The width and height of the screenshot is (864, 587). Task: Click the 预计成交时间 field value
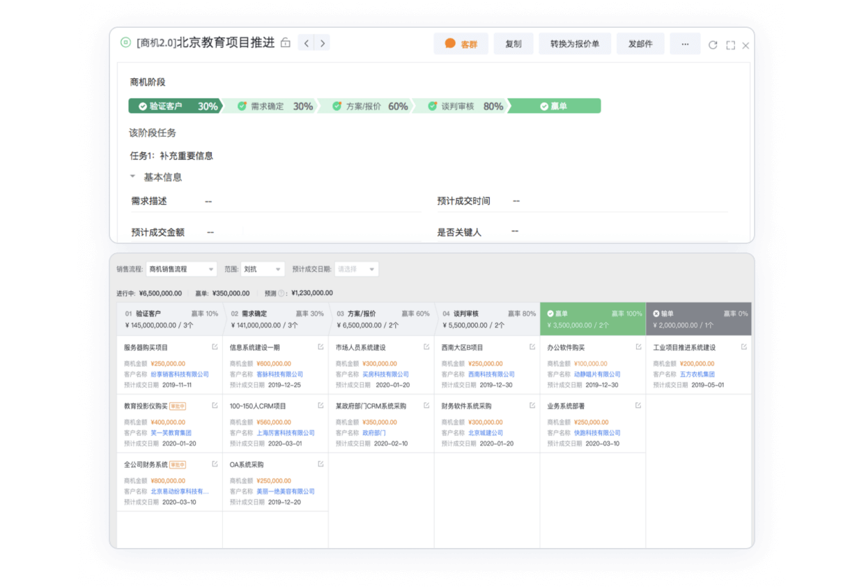click(516, 201)
